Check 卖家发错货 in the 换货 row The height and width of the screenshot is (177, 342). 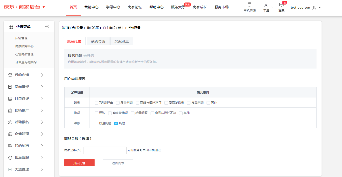coord(110,113)
